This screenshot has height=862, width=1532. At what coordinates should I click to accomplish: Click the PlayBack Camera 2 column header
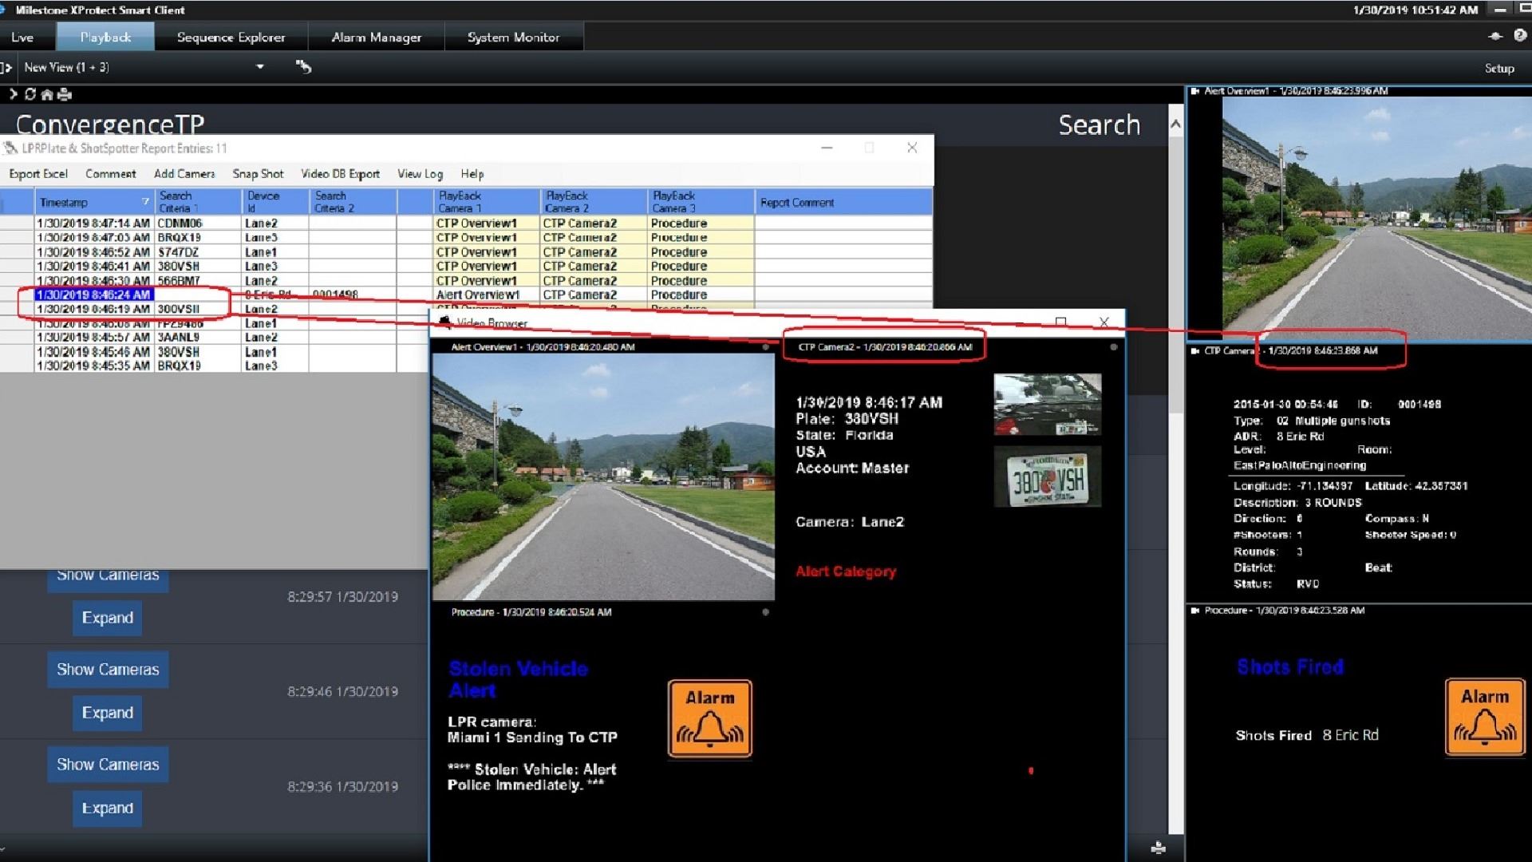click(594, 202)
